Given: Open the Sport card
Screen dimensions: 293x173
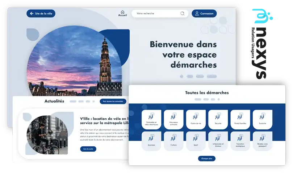Looking at the screenshot, I should pos(196,141).
